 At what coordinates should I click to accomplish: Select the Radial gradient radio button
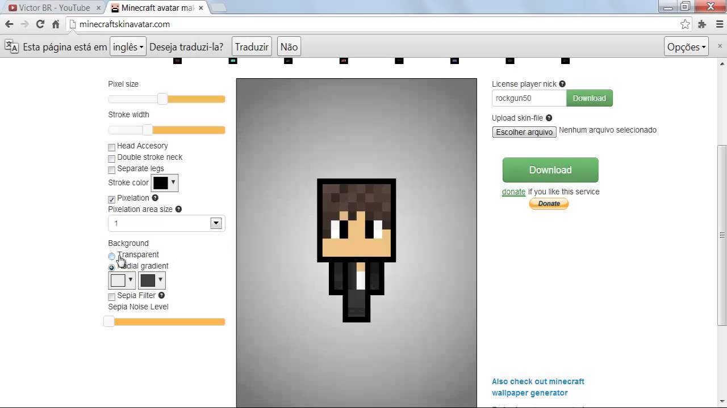112,267
